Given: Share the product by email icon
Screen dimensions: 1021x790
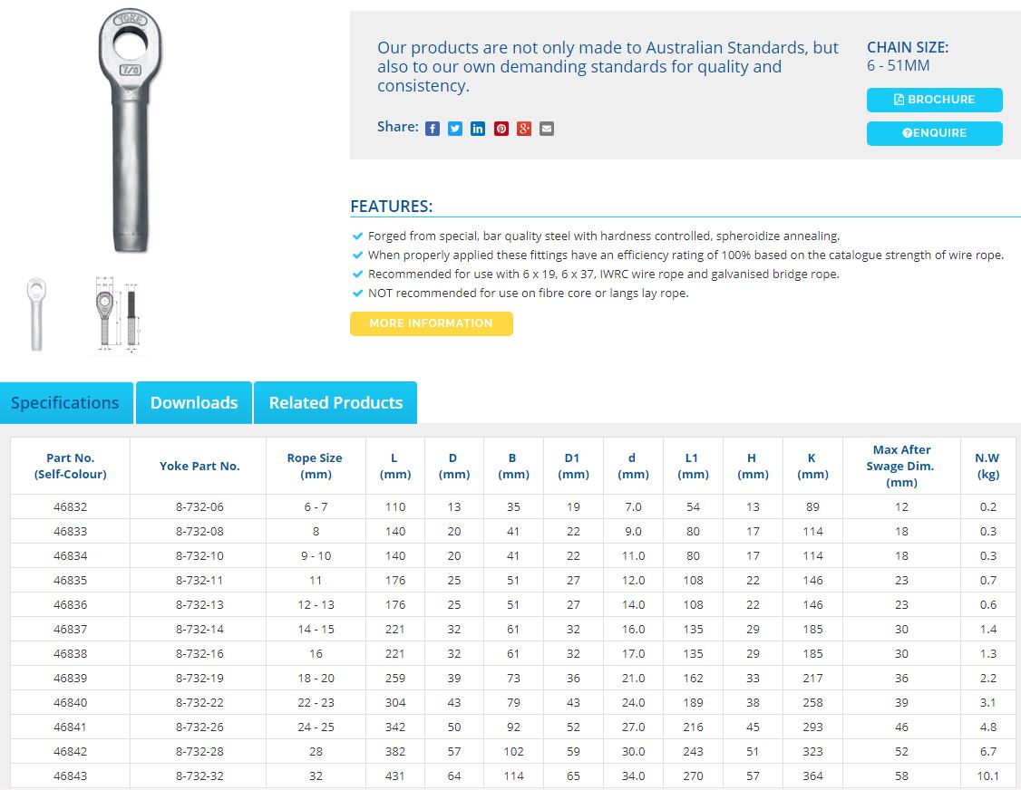Looking at the screenshot, I should coord(547,129).
